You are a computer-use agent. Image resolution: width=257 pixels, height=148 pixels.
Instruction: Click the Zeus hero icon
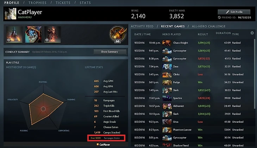[x=167, y=67]
